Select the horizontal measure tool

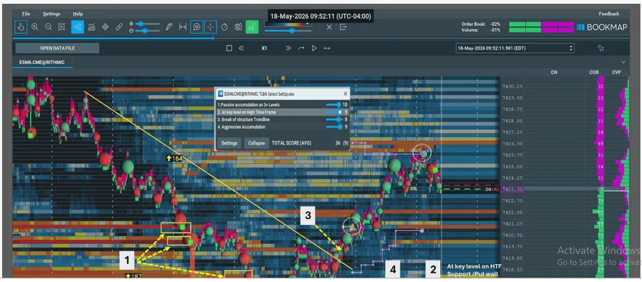click(183, 27)
